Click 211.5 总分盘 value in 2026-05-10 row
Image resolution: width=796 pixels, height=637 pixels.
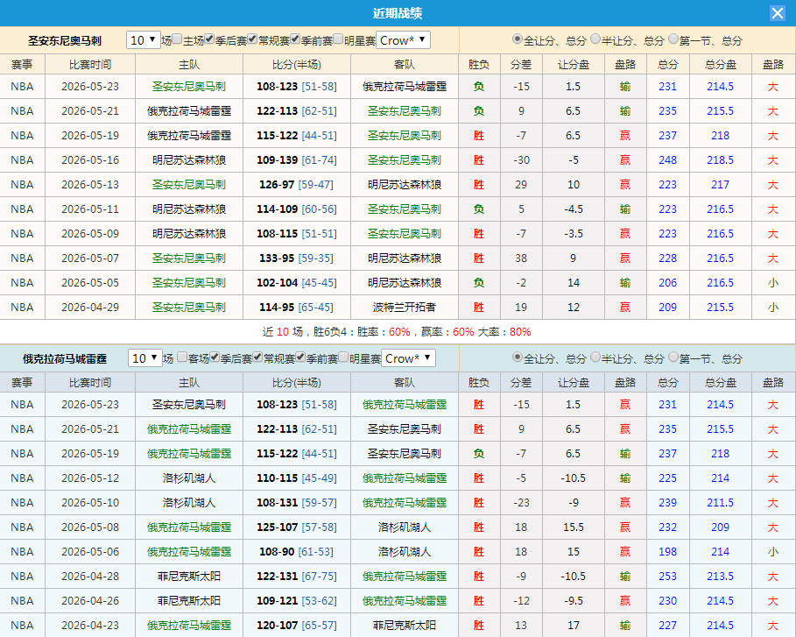click(x=721, y=502)
